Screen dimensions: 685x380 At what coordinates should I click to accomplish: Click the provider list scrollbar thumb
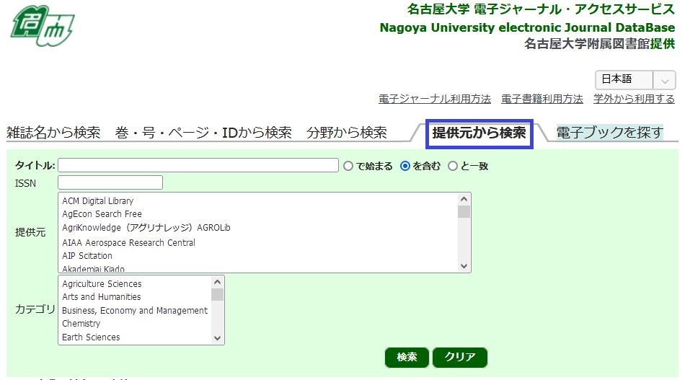(464, 212)
